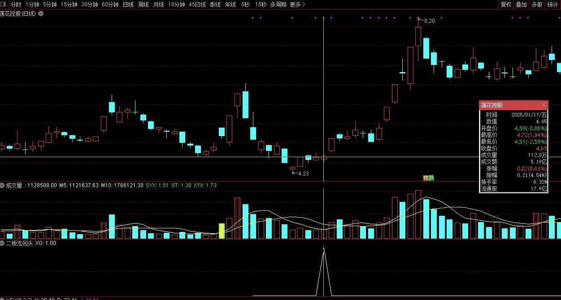Image resolution: width=561 pixels, height=300 pixels.
Task: Click the 二板龙回头 XG: 1.00 label
Action: [x=31, y=243]
